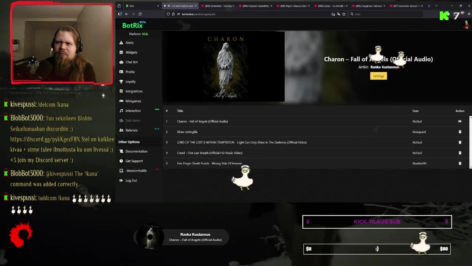
Task: Reload the botrix.live page
Action: (x=140, y=14)
